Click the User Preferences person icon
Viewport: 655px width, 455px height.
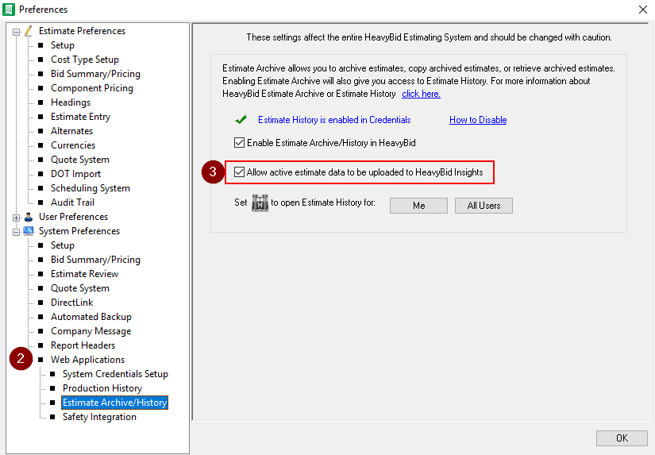tap(29, 217)
